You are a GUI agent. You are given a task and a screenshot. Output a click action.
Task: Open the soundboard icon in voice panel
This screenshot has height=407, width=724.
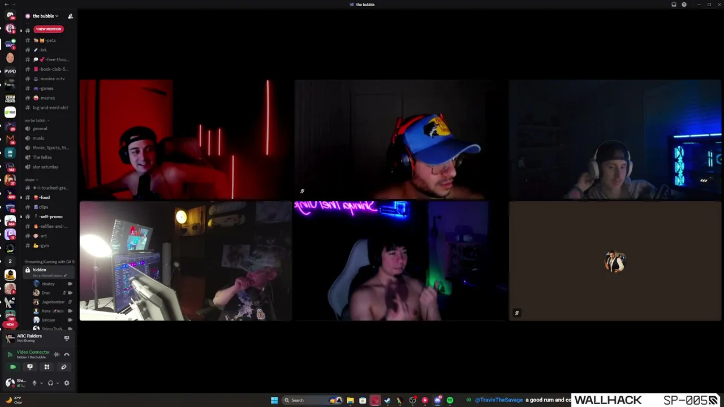(x=64, y=367)
